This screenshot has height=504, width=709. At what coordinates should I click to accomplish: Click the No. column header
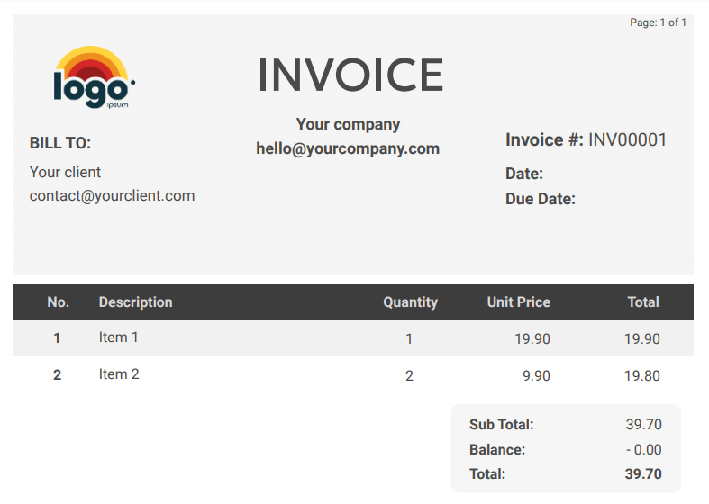[x=58, y=302]
